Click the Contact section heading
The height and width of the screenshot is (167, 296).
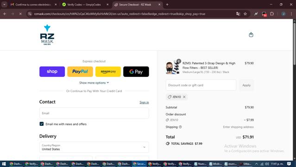coord(47,102)
